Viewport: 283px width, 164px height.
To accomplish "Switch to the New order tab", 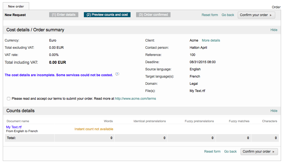I will pyautogui.click(x=16, y=6).
